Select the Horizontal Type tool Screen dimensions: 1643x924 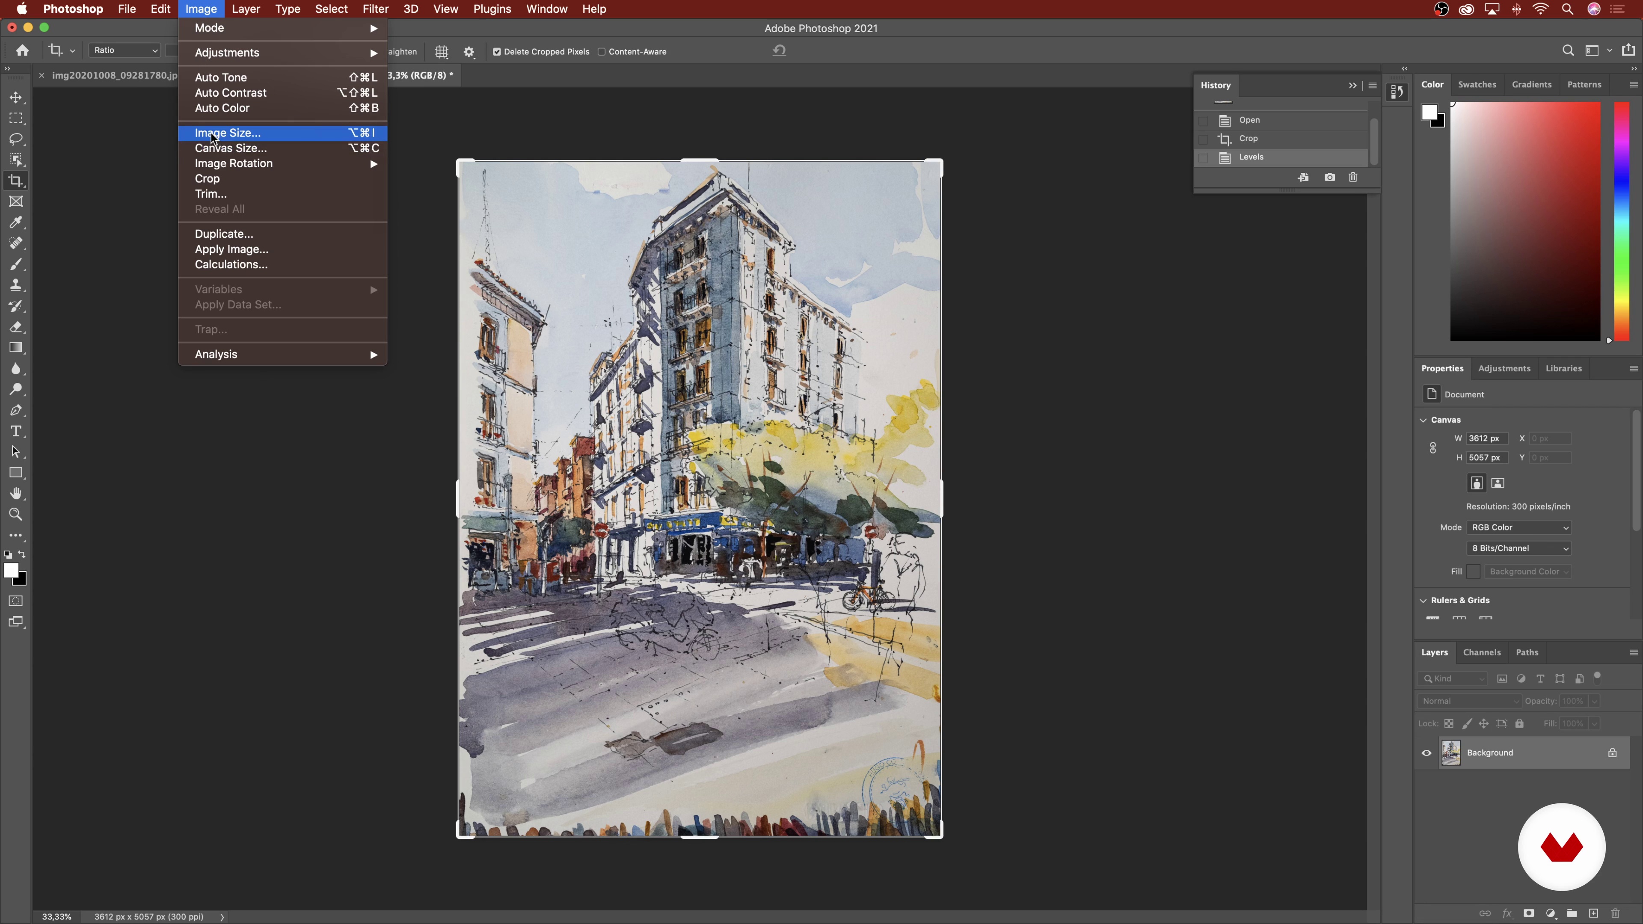pos(16,431)
